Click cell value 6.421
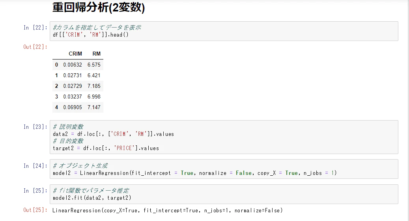The image size is (409, 221). [x=94, y=75]
